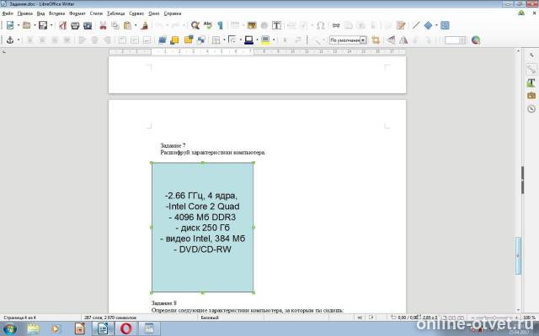
Task: Open the Формат menu
Action: pos(77,13)
